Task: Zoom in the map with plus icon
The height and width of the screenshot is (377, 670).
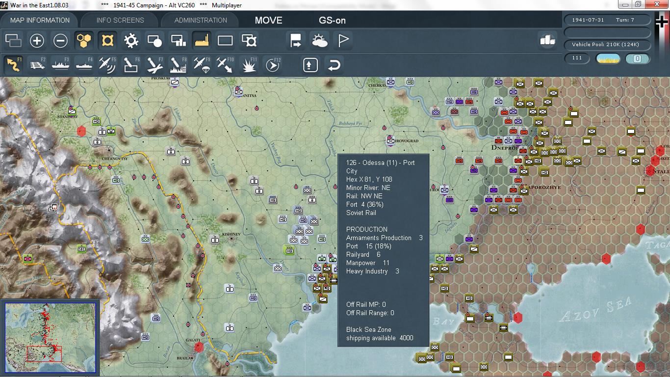Action: pyautogui.click(x=37, y=41)
